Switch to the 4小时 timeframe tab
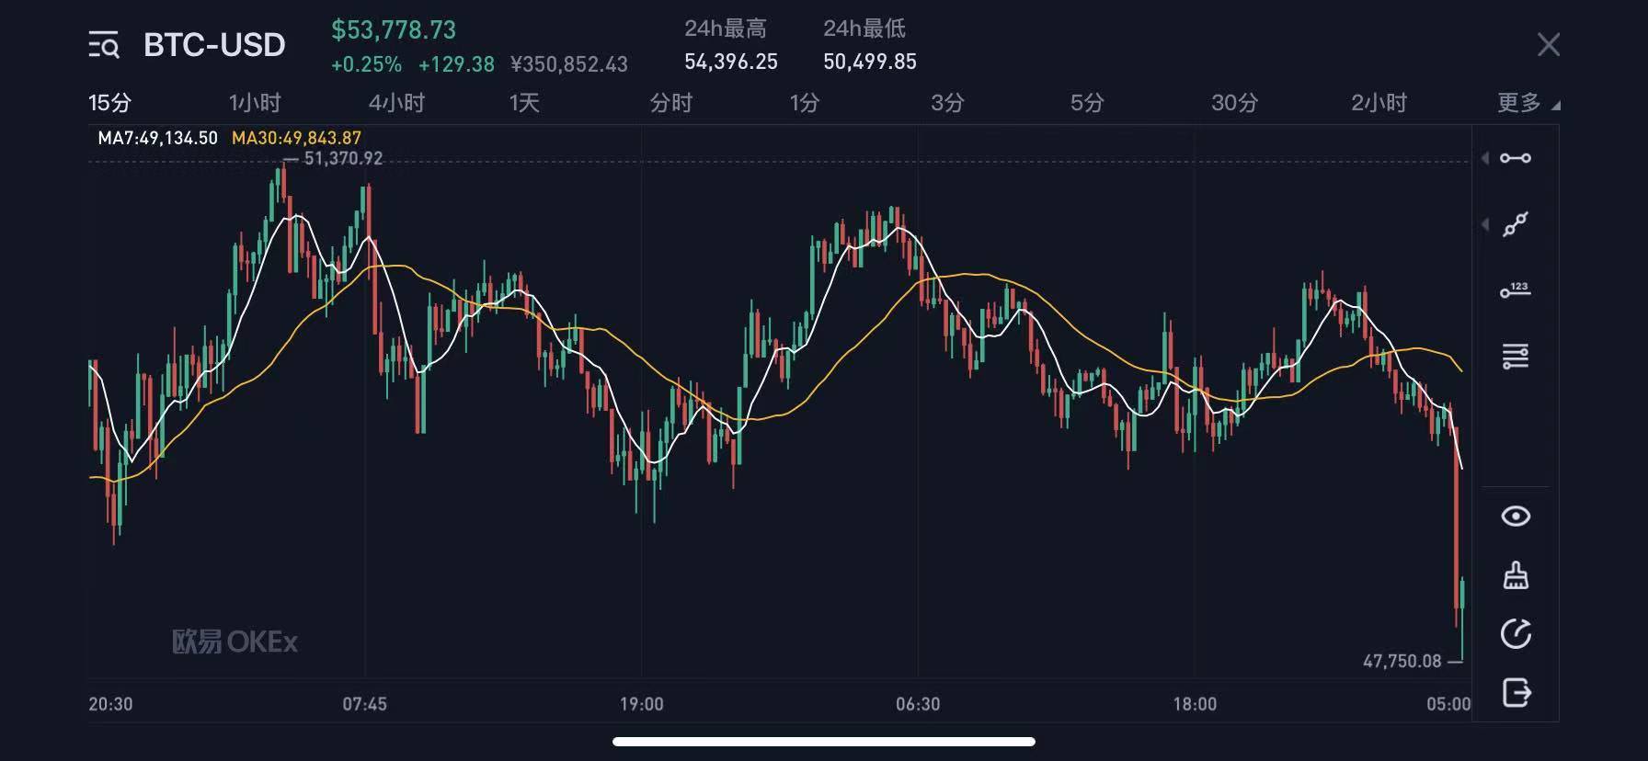Screen dimensions: 1648x761 [396, 103]
